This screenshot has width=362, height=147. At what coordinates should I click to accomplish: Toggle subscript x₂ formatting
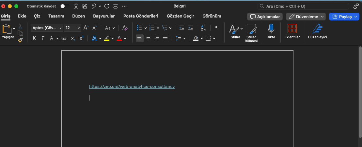73,39
